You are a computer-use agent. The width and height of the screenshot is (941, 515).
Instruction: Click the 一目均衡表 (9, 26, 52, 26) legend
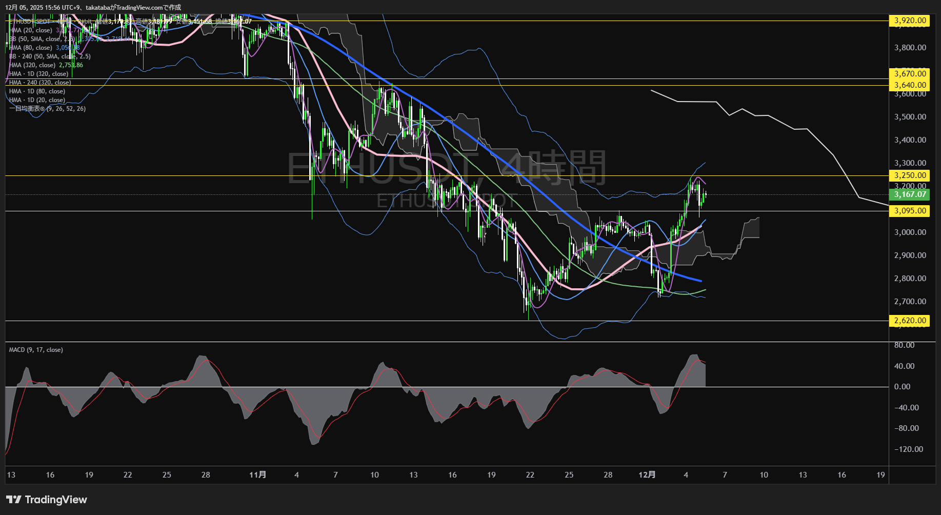tap(47, 109)
